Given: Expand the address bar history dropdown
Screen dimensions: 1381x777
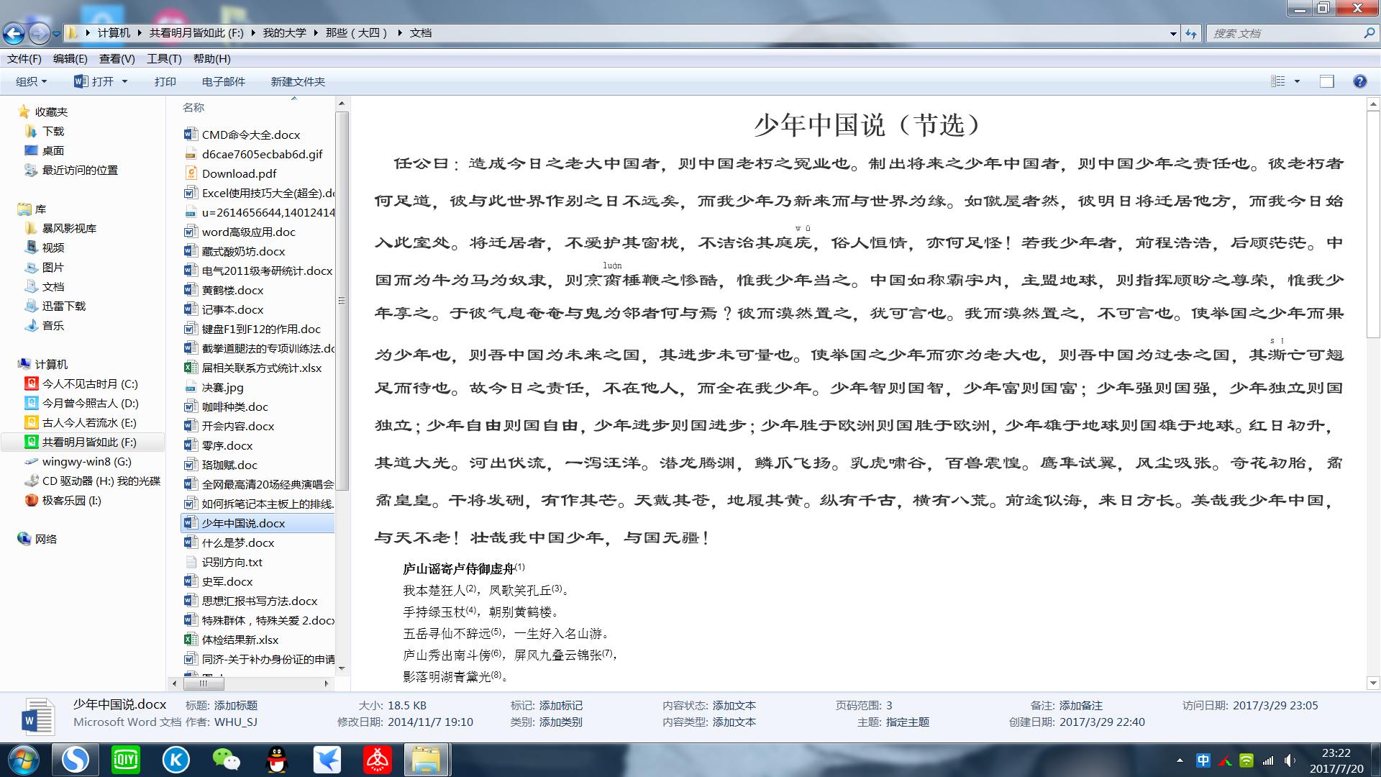Looking at the screenshot, I should pos(1172,33).
